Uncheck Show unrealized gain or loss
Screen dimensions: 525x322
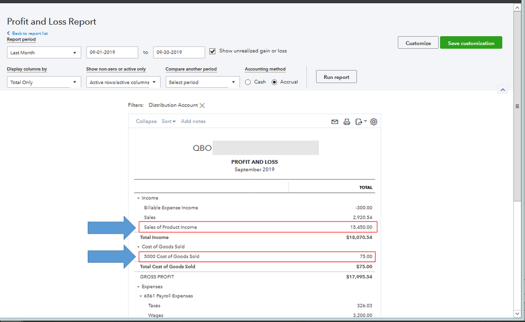tap(212, 51)
